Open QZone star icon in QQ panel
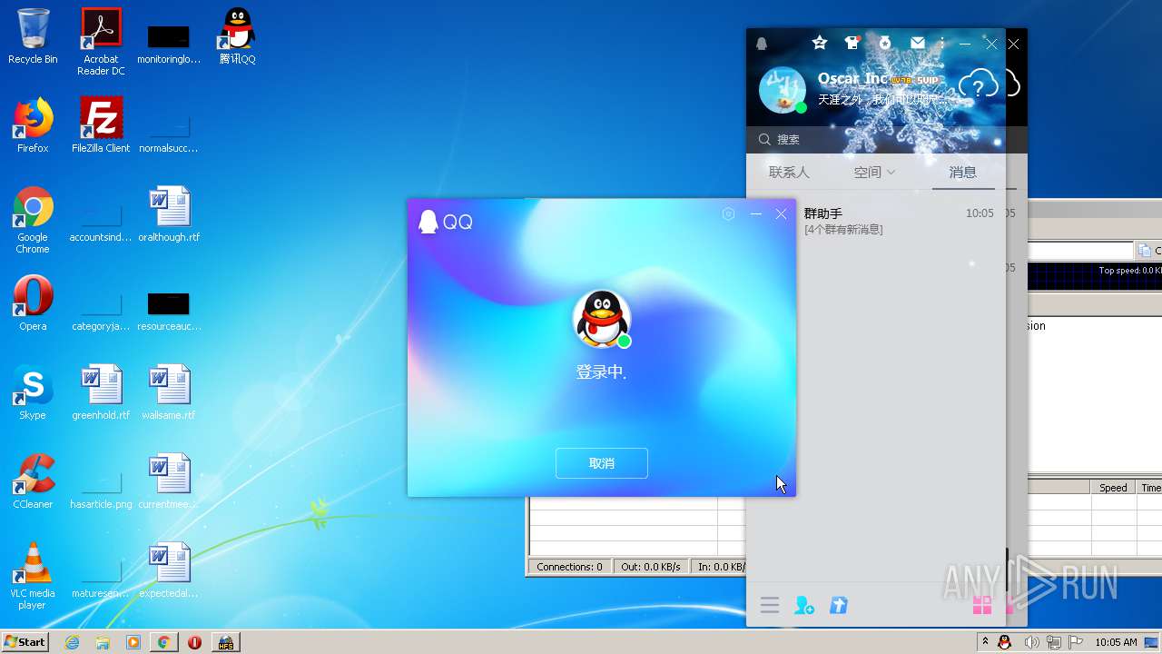The width and height of the screenshot is (1162, 654). point(820,43)
